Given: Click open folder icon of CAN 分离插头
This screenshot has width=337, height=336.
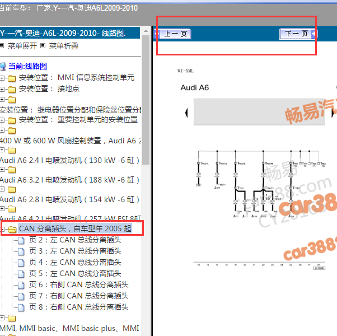Looking at the screenshot, I should [12, 229].
